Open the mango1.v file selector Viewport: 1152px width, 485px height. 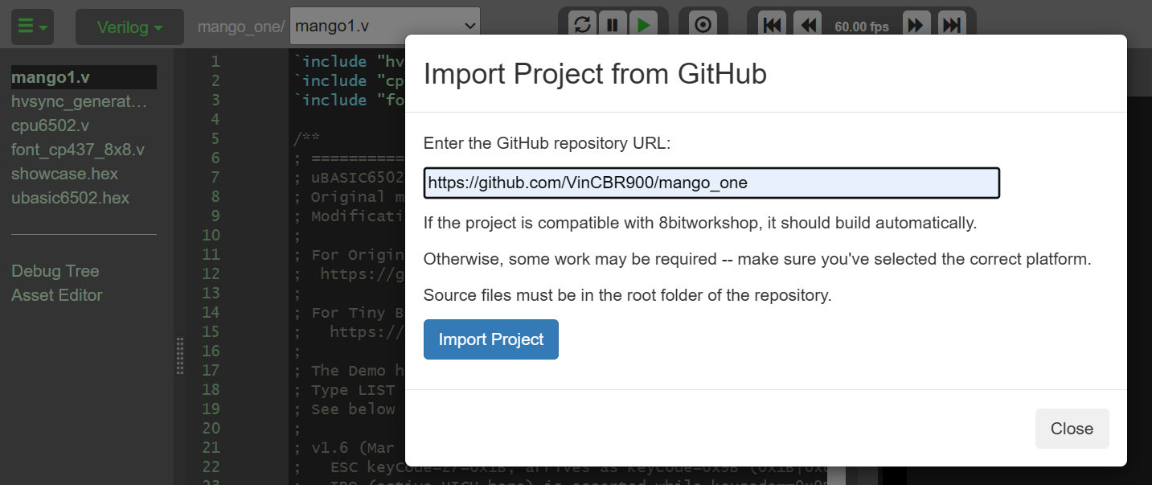click(384, 26)
